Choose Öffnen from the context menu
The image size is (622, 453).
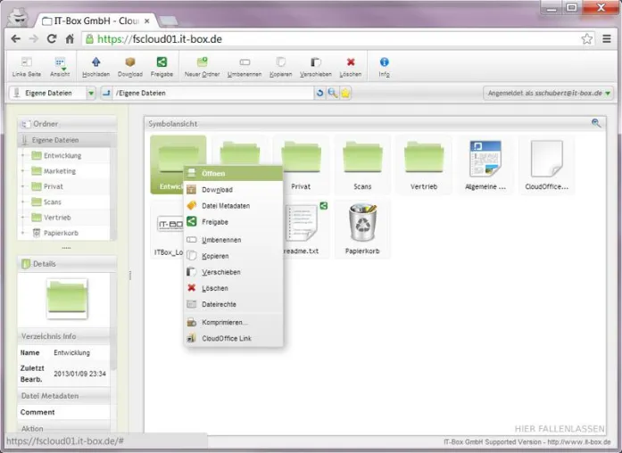pyautogui.click(x=233, y=173)
